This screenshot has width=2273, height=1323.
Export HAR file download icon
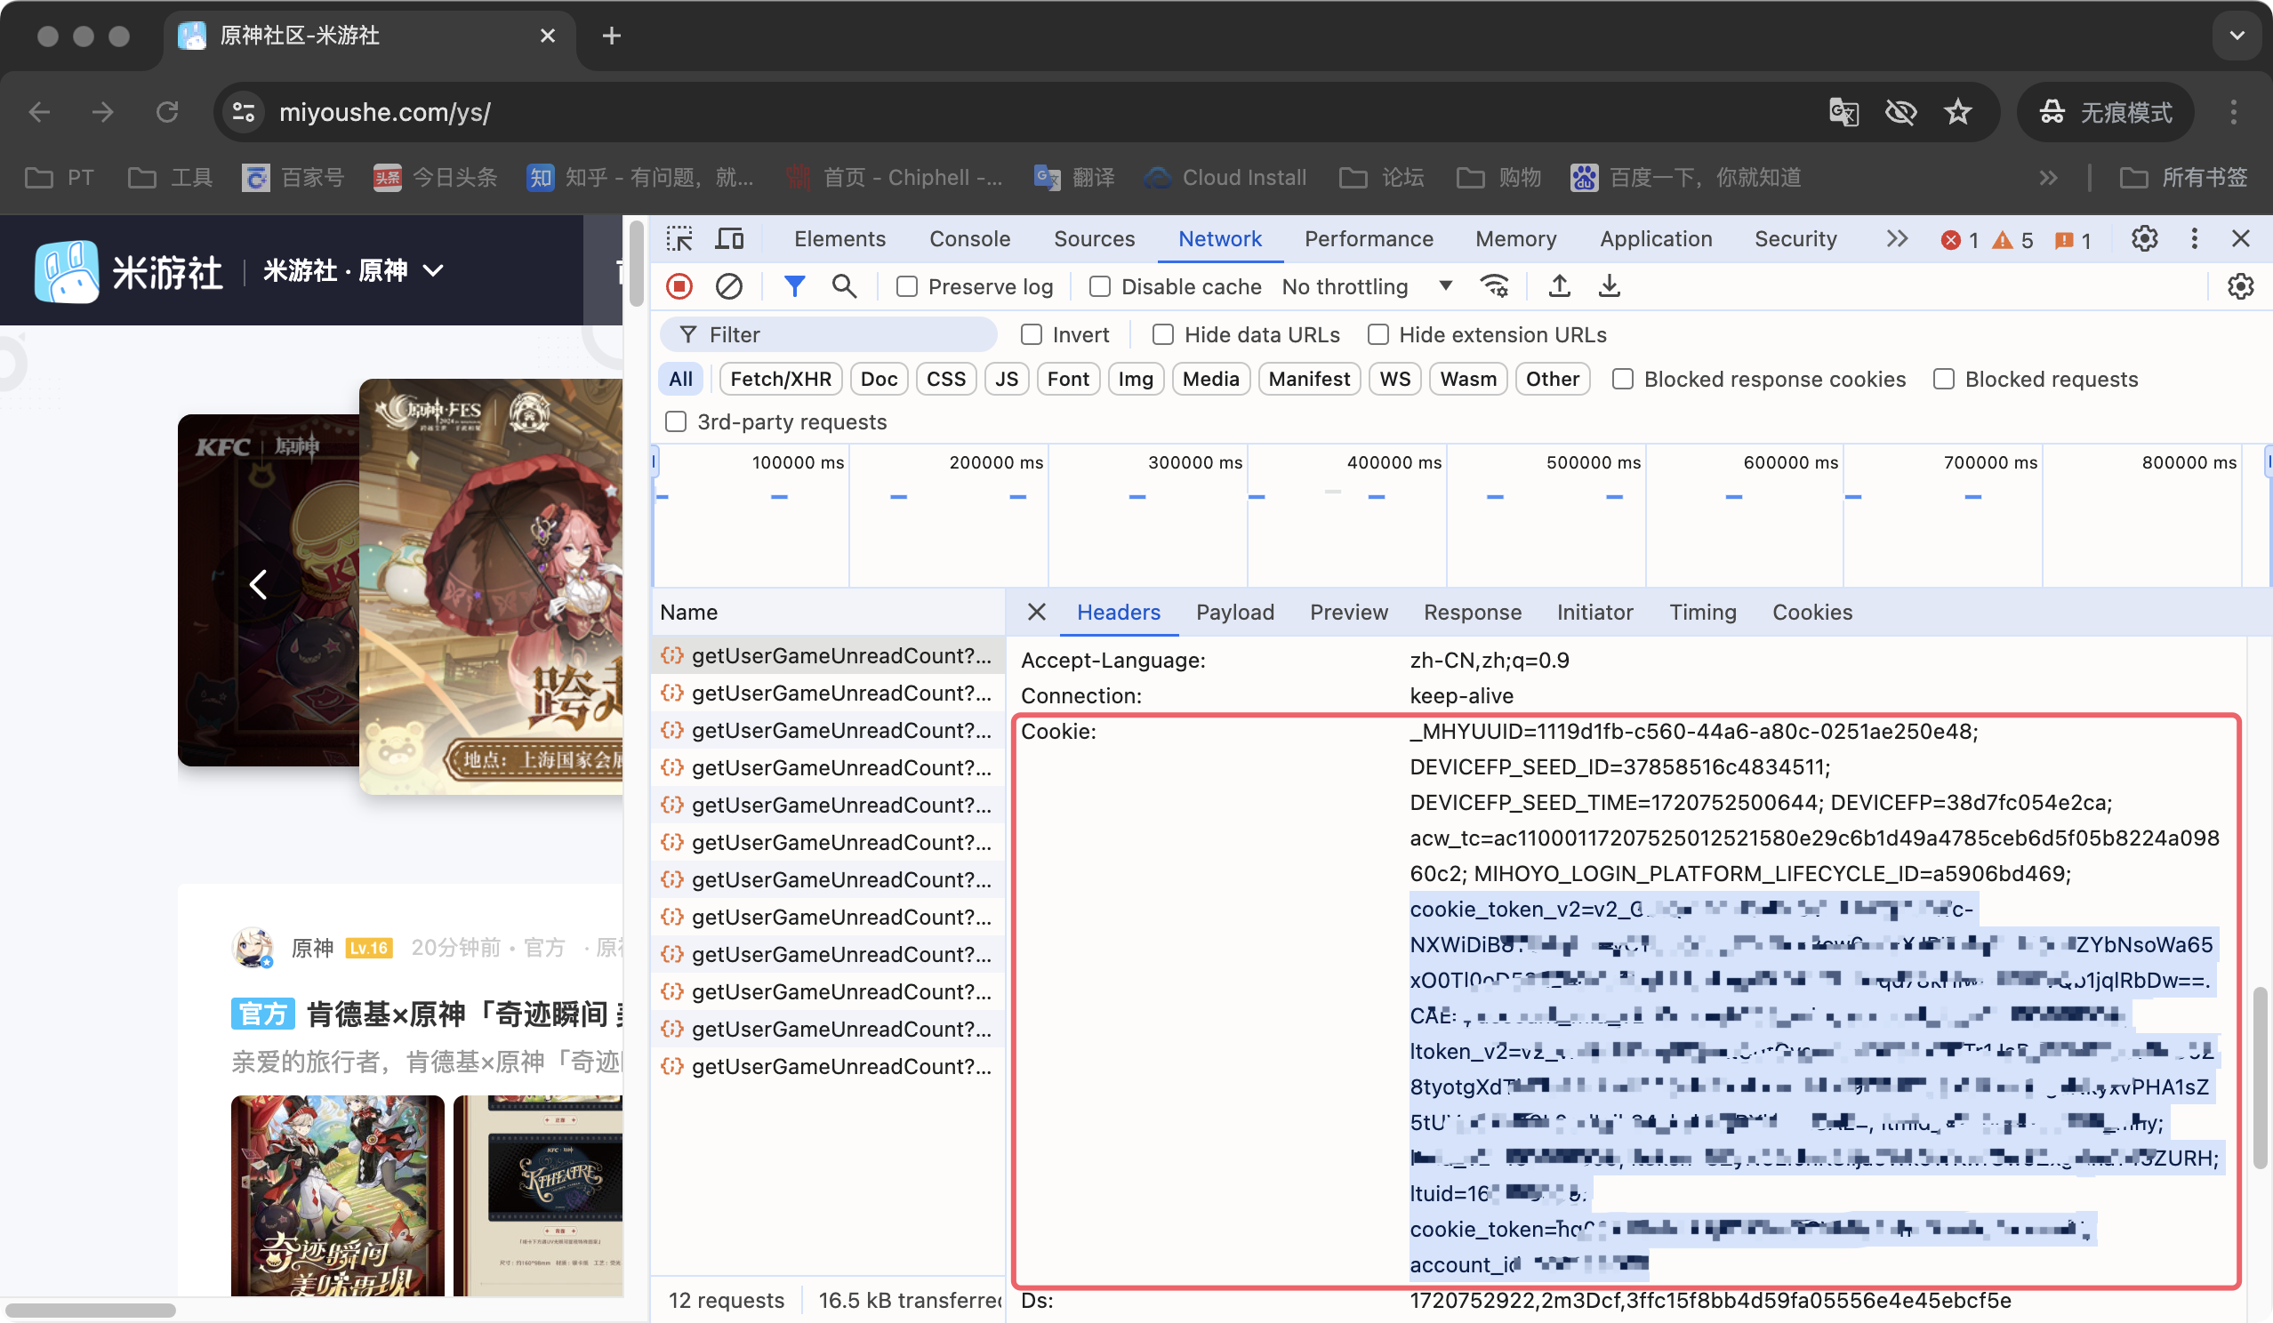pyautogui.click(x=1609, y=287)
